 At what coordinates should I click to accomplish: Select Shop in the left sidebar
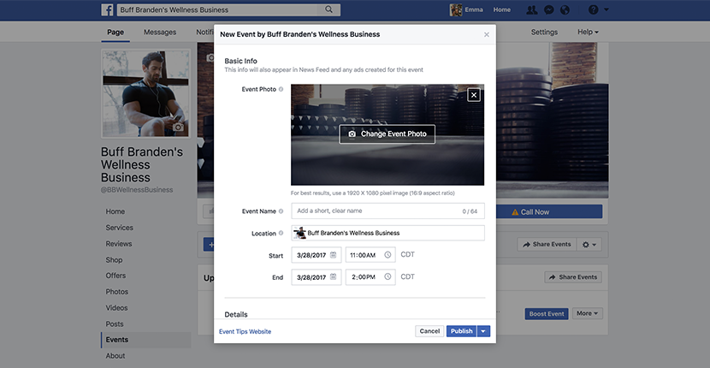[x=114, y=259]
